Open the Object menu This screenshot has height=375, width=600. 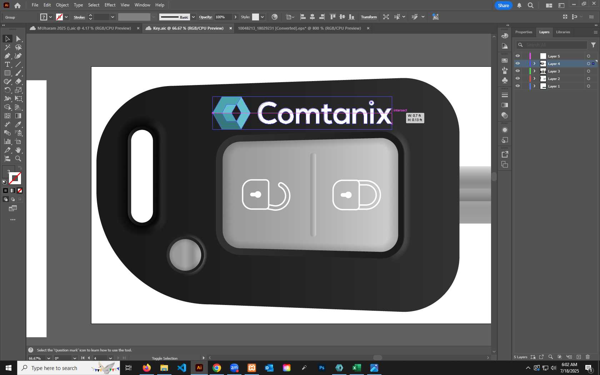[62, 5]
